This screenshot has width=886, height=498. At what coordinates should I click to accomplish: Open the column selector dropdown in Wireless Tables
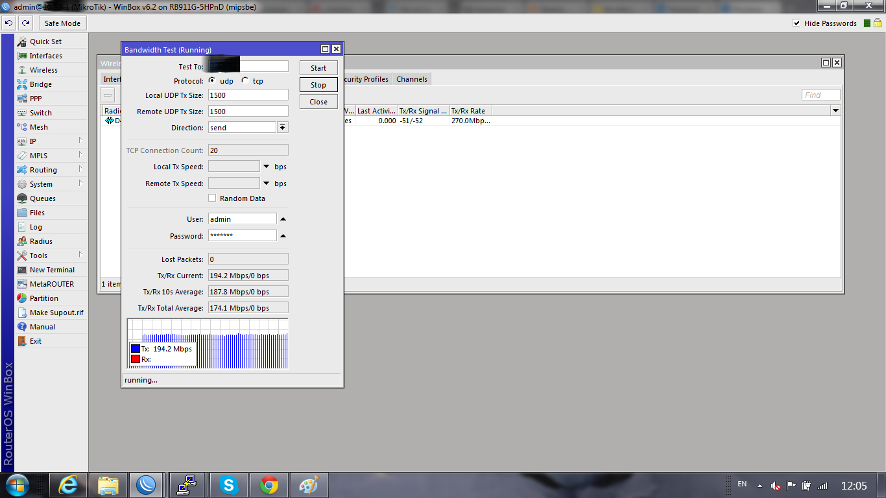(836, 111)
